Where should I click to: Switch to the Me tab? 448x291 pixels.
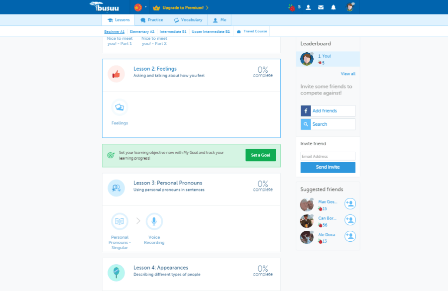tap(219, 20)
